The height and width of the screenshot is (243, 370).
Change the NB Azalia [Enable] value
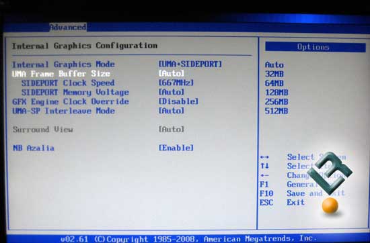point(176,148)
